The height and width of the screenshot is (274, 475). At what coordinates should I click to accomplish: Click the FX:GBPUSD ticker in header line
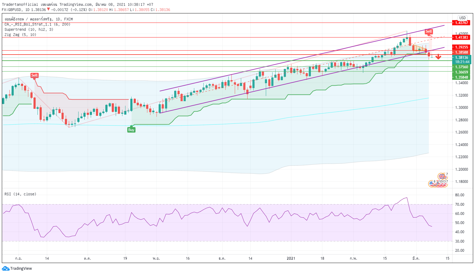(12, 10)
